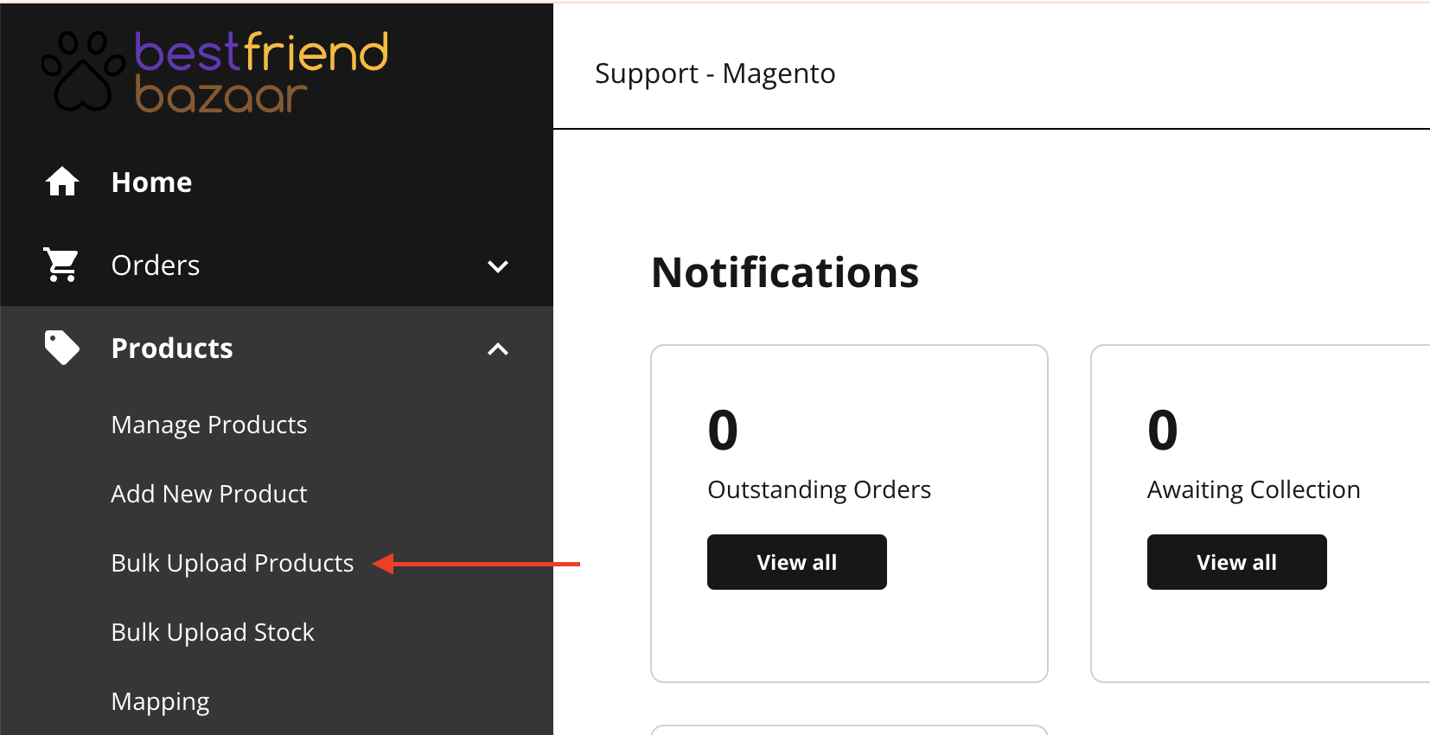Click the Outstanding Orders notification card
Viewport: 1430px width, 735px height.
[849, 514]
